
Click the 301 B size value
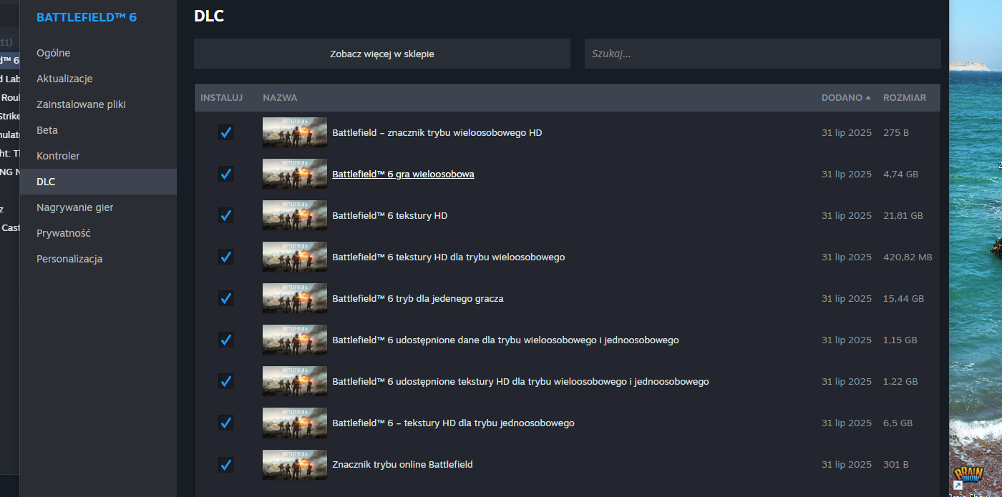click(896, 464)
